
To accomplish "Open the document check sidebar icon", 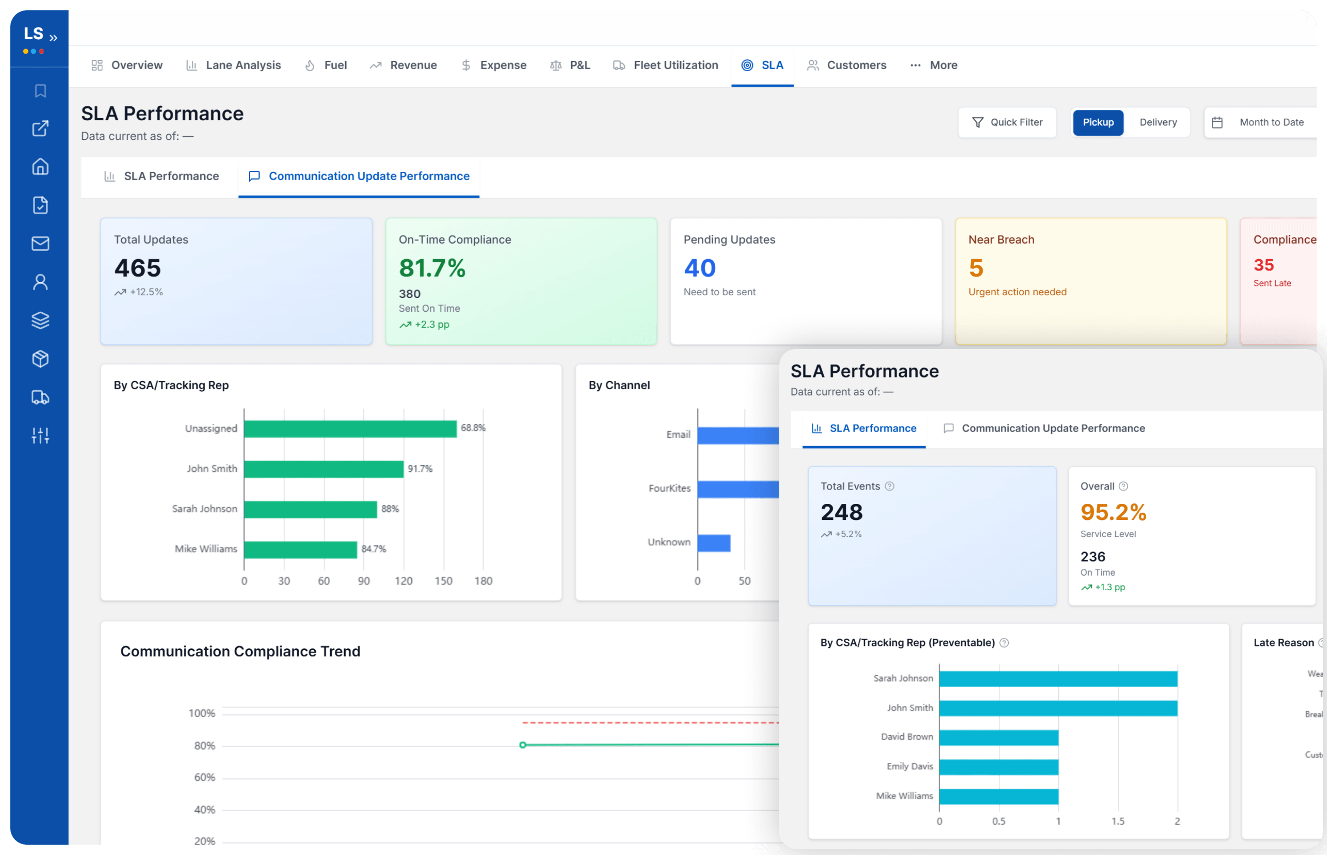I will 40,205.
